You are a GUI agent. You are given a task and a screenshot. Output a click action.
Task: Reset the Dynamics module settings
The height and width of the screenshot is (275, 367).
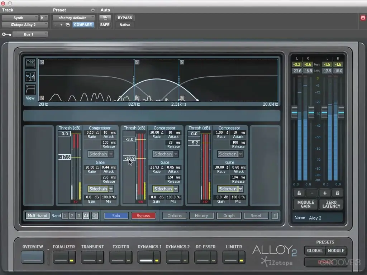(x=256, y=216)
